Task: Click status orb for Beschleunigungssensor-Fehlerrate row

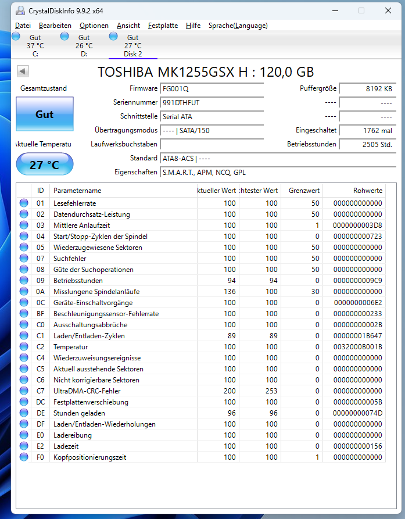Action: click(24, 313)
